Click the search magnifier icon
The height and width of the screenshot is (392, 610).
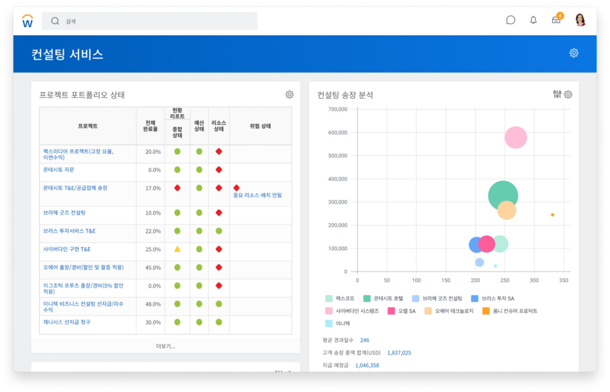(x=55, y=21)
